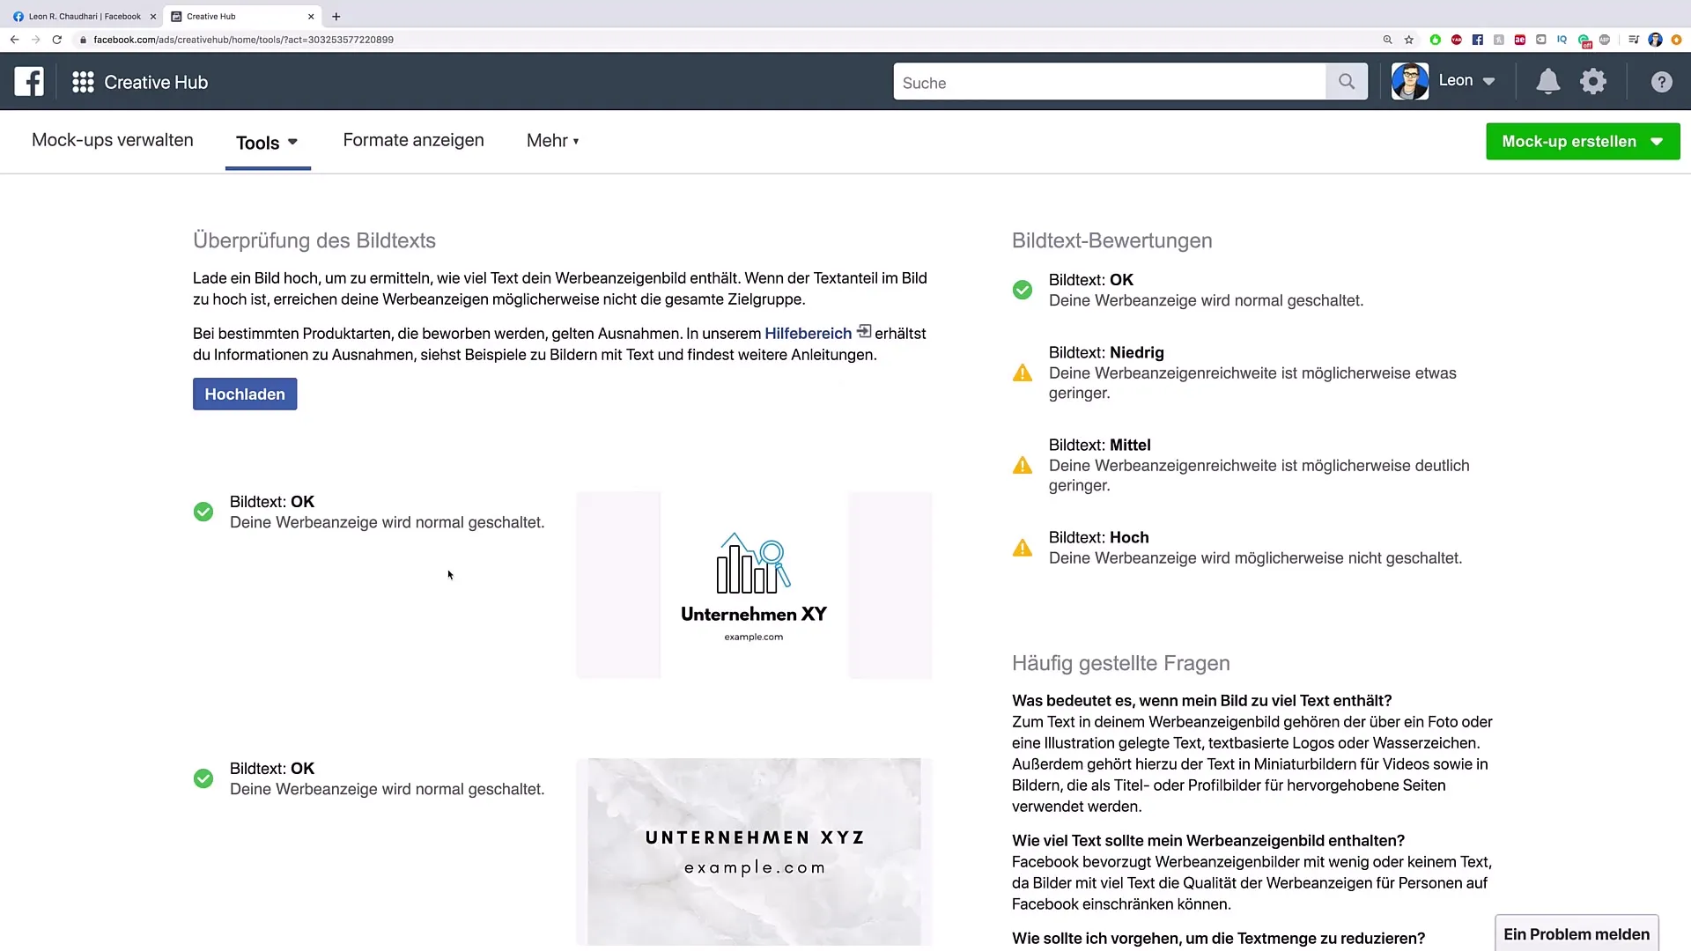Click the Hilfebereich link
Image resolution: width=1691 pixels, height=951 pixels.
coord(809,333)
